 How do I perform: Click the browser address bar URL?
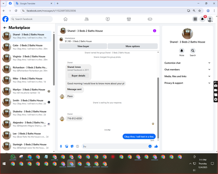[51, 11]
